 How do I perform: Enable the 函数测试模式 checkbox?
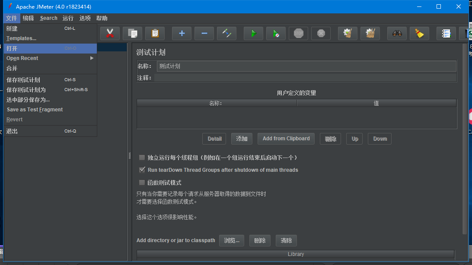pos(142,183)
